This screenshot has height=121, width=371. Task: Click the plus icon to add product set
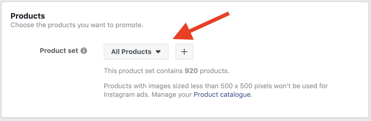[x=184, y=52]
